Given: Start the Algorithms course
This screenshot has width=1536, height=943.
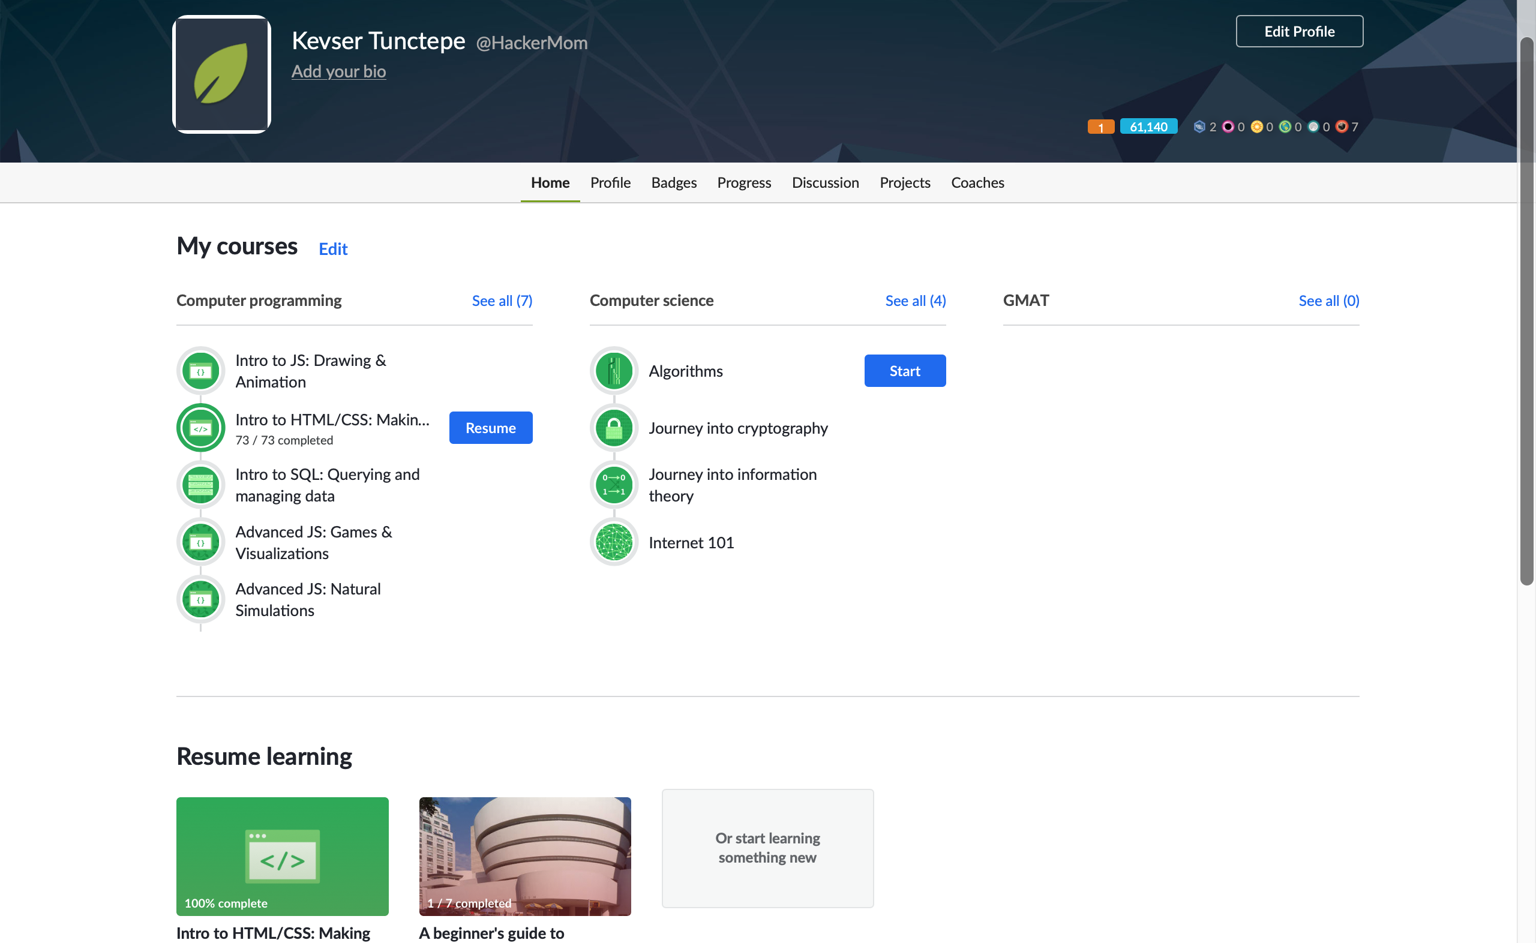Looking at the screenshot, I should 904,371.
